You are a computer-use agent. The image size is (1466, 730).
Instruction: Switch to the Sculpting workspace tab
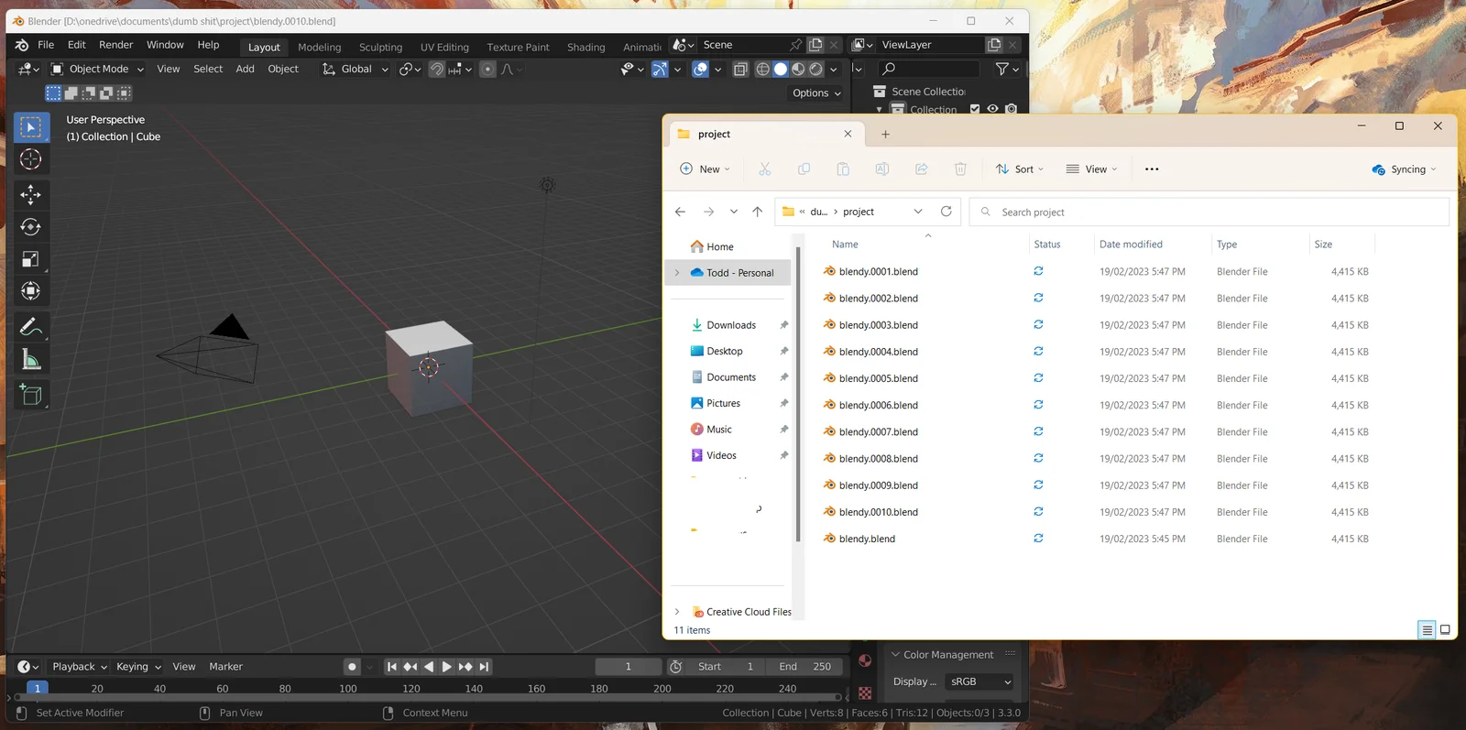tap(380, 48)
